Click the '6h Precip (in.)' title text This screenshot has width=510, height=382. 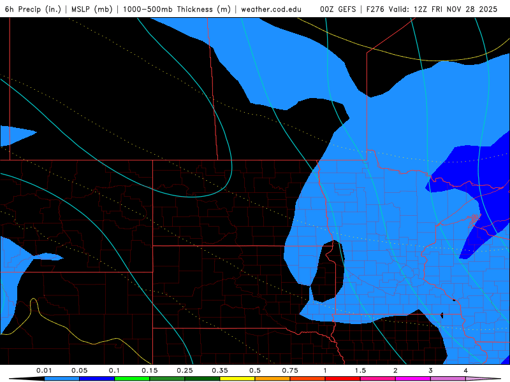point(33,9)
